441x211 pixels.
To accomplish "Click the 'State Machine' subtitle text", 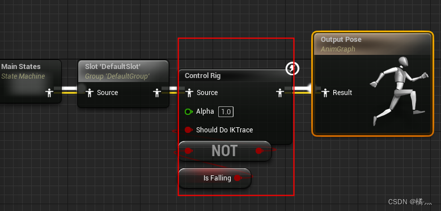I will [x=23, y=76].
